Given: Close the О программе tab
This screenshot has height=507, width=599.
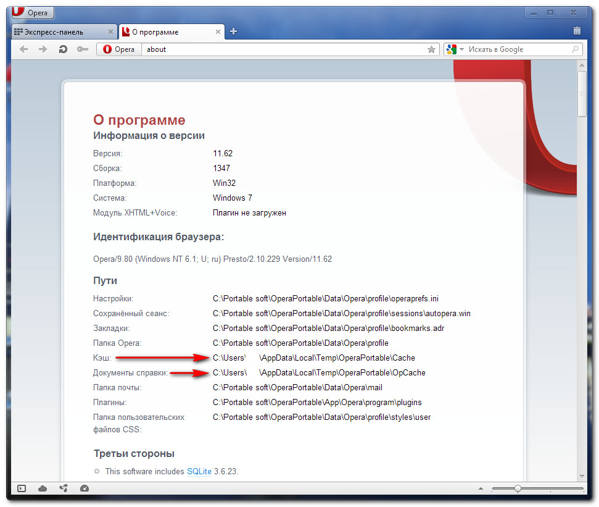Looking at the screenshot, I should [x=218, y=31].
